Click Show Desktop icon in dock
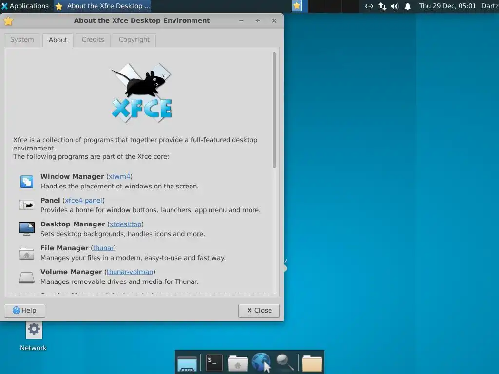This screenshot has width=499, height=374. pos(187,363)
